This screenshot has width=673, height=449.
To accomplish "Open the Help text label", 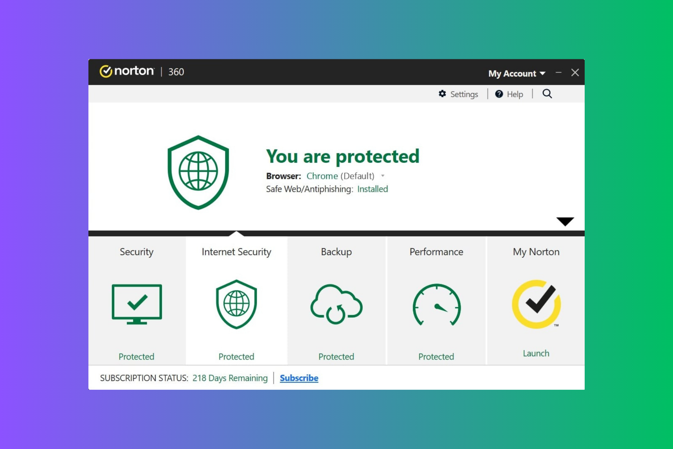I will 515,94.
